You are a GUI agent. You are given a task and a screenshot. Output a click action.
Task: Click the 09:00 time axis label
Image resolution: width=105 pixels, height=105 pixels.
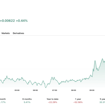pyautogui.click(x=92, y=90)
